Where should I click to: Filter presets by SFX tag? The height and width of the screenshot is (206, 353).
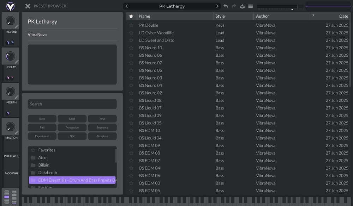(72, 136)
